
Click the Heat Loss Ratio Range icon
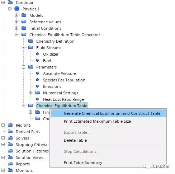pyautogui.click(x=37, y=99)
